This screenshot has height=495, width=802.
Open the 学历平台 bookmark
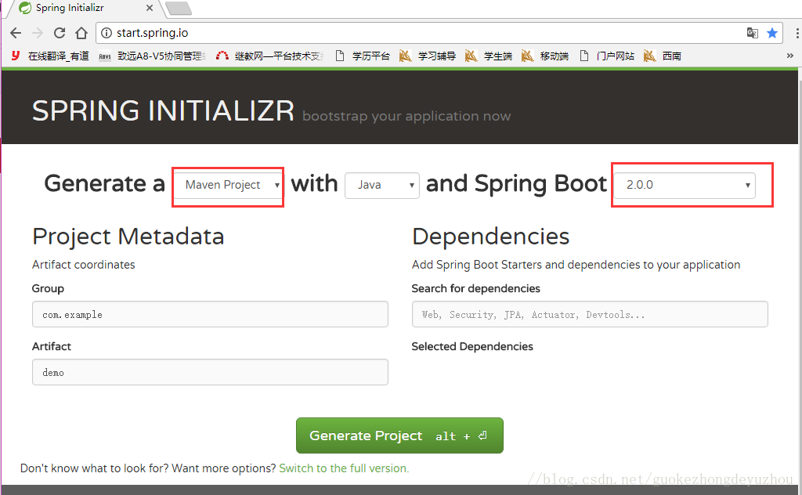[x=363, y=56]
